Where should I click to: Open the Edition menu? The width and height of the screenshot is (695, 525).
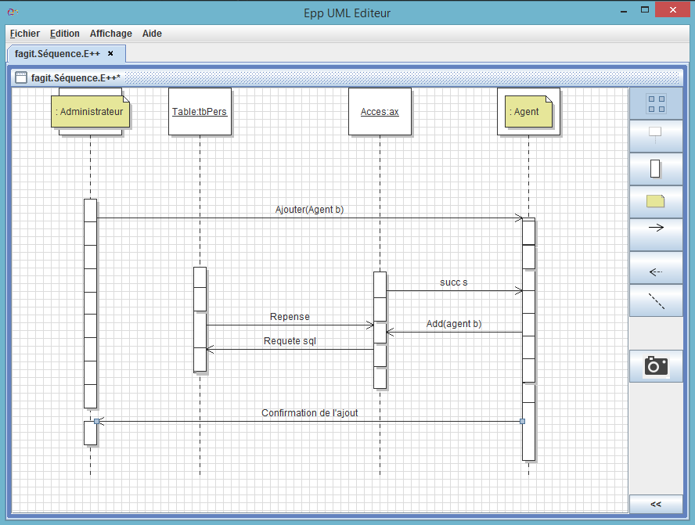tap(65, 34)
